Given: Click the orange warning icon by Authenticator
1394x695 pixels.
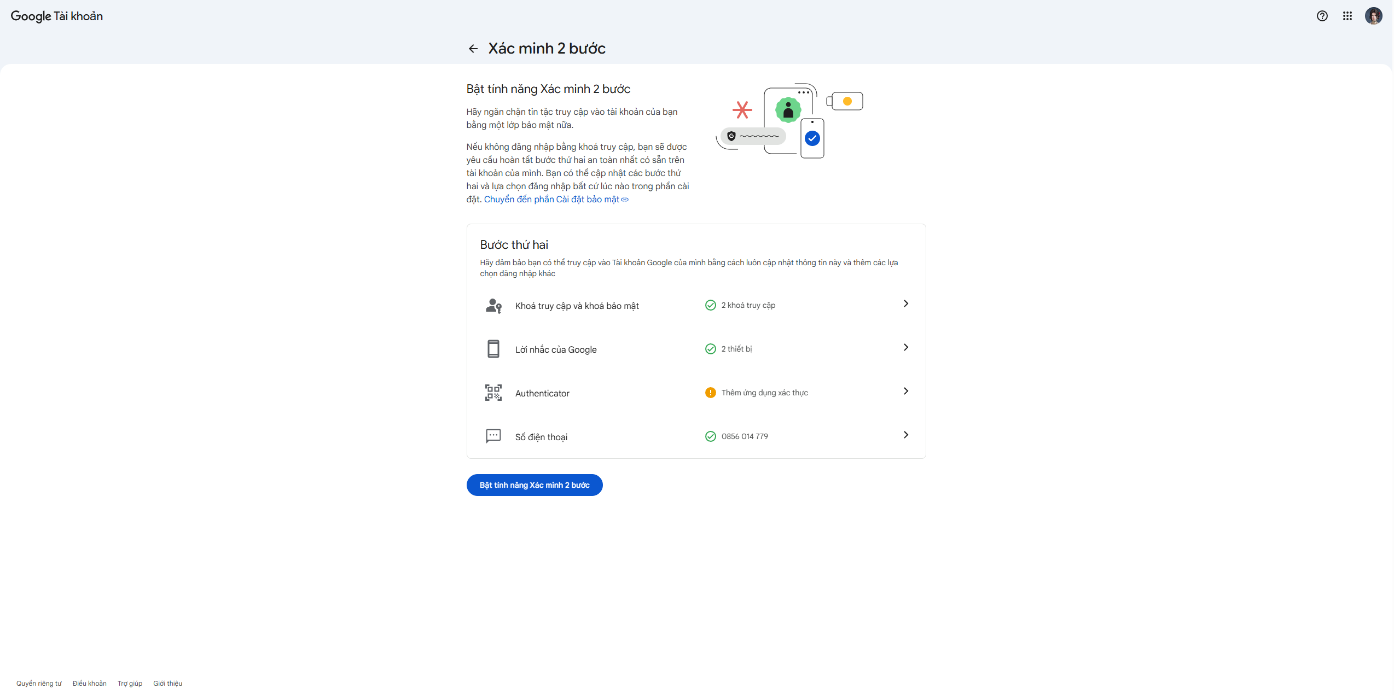Looking at the screenshot, I should click(x=710, y=393).
